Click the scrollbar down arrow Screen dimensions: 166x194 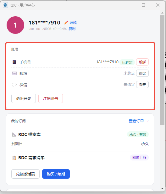(x=162, y=189)
